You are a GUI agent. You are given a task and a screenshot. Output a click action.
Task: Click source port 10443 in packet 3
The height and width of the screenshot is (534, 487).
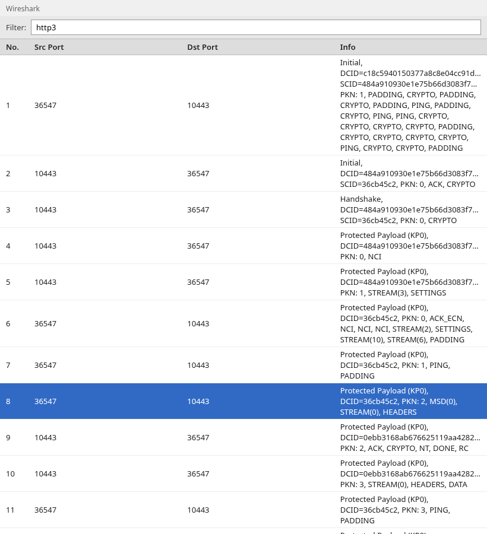pyautogui.click(x=45, y=209)
